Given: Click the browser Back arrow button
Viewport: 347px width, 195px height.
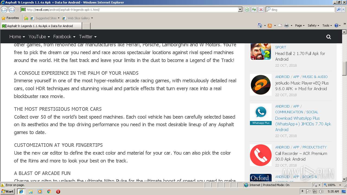Looking at the screenshot, I should coord(4,9).
